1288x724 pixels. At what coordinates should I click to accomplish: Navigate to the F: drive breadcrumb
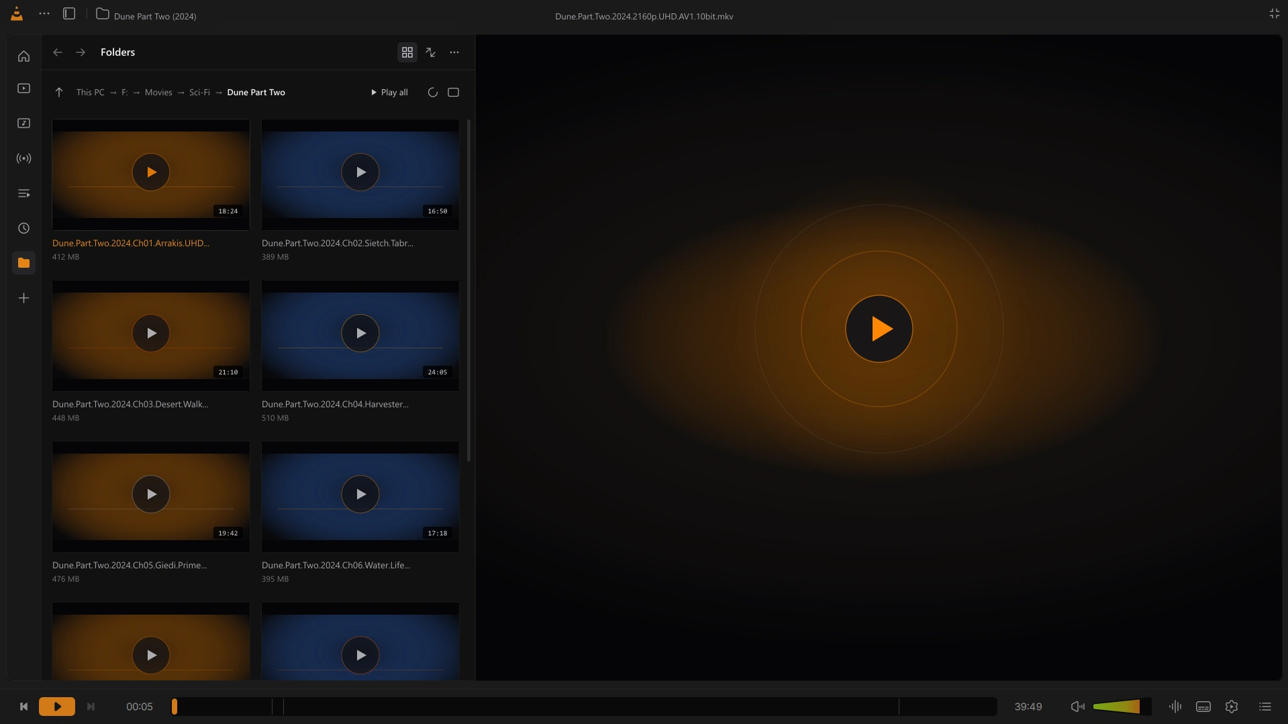[124, 93]
